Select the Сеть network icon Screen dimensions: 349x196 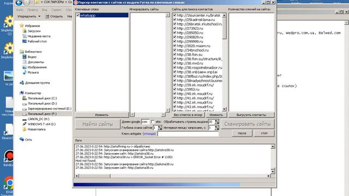tap(22, 139)
